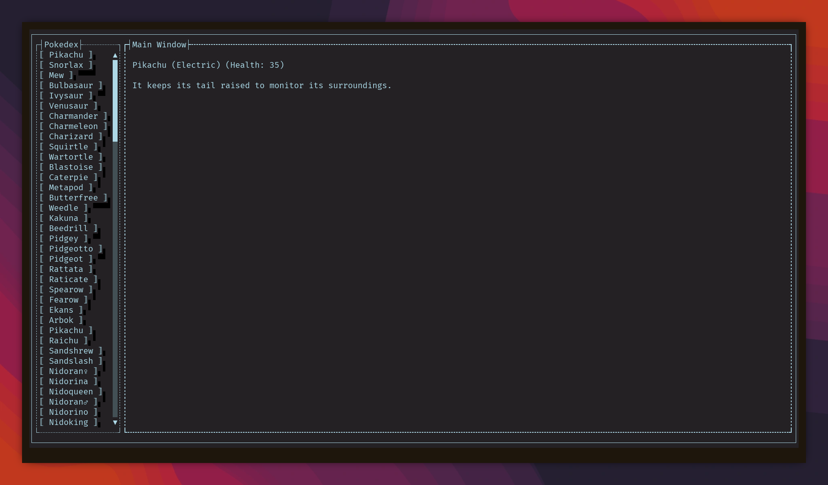The image size is (828, 485).
Task: Select the Nidoking button
Action: [x=69, y=423]
